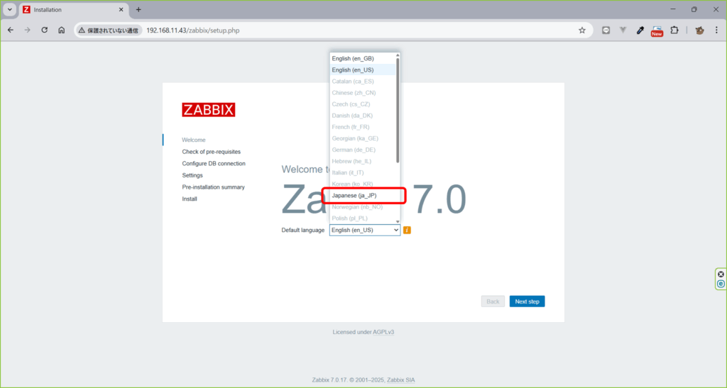
Task: Select the Settings setup step
Action: [192, 175]
